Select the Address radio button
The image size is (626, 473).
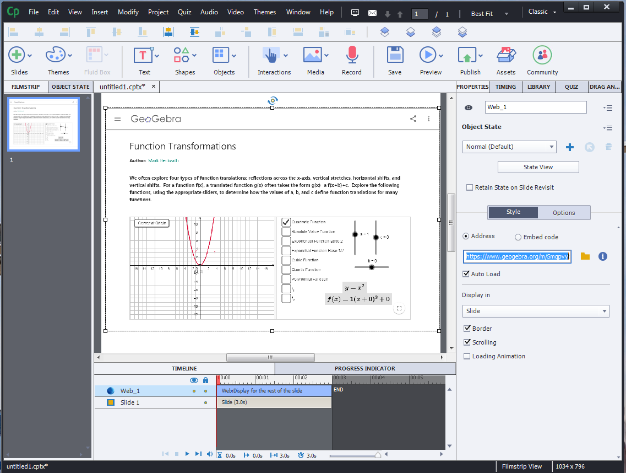[x=465, y=237]
